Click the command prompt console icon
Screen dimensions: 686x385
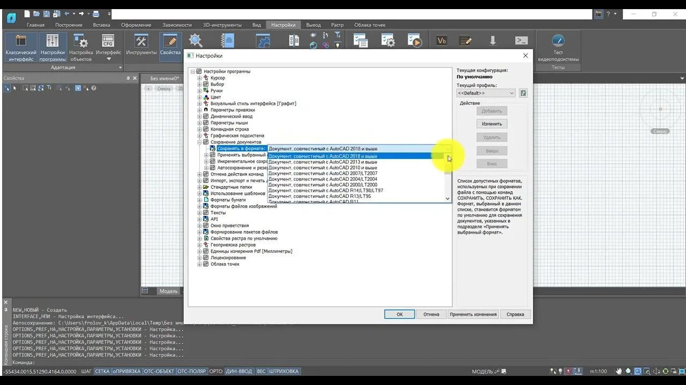pyautogui.click(x=521, y=41)
